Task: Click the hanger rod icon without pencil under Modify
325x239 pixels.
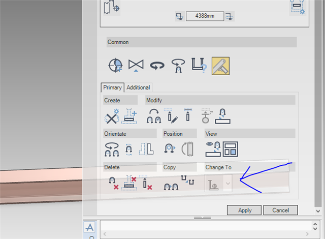Action: tap(188, 115)
